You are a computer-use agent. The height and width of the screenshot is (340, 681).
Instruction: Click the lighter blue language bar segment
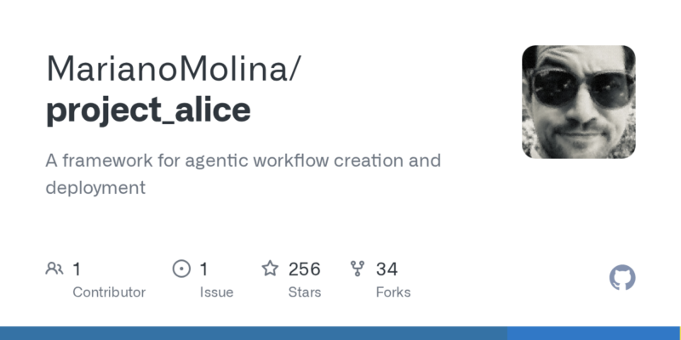point(594,333)
